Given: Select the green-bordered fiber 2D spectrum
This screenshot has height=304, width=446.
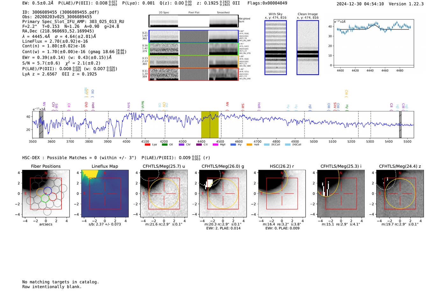Looking at the screenshot, I should click(x=193, y=49).
